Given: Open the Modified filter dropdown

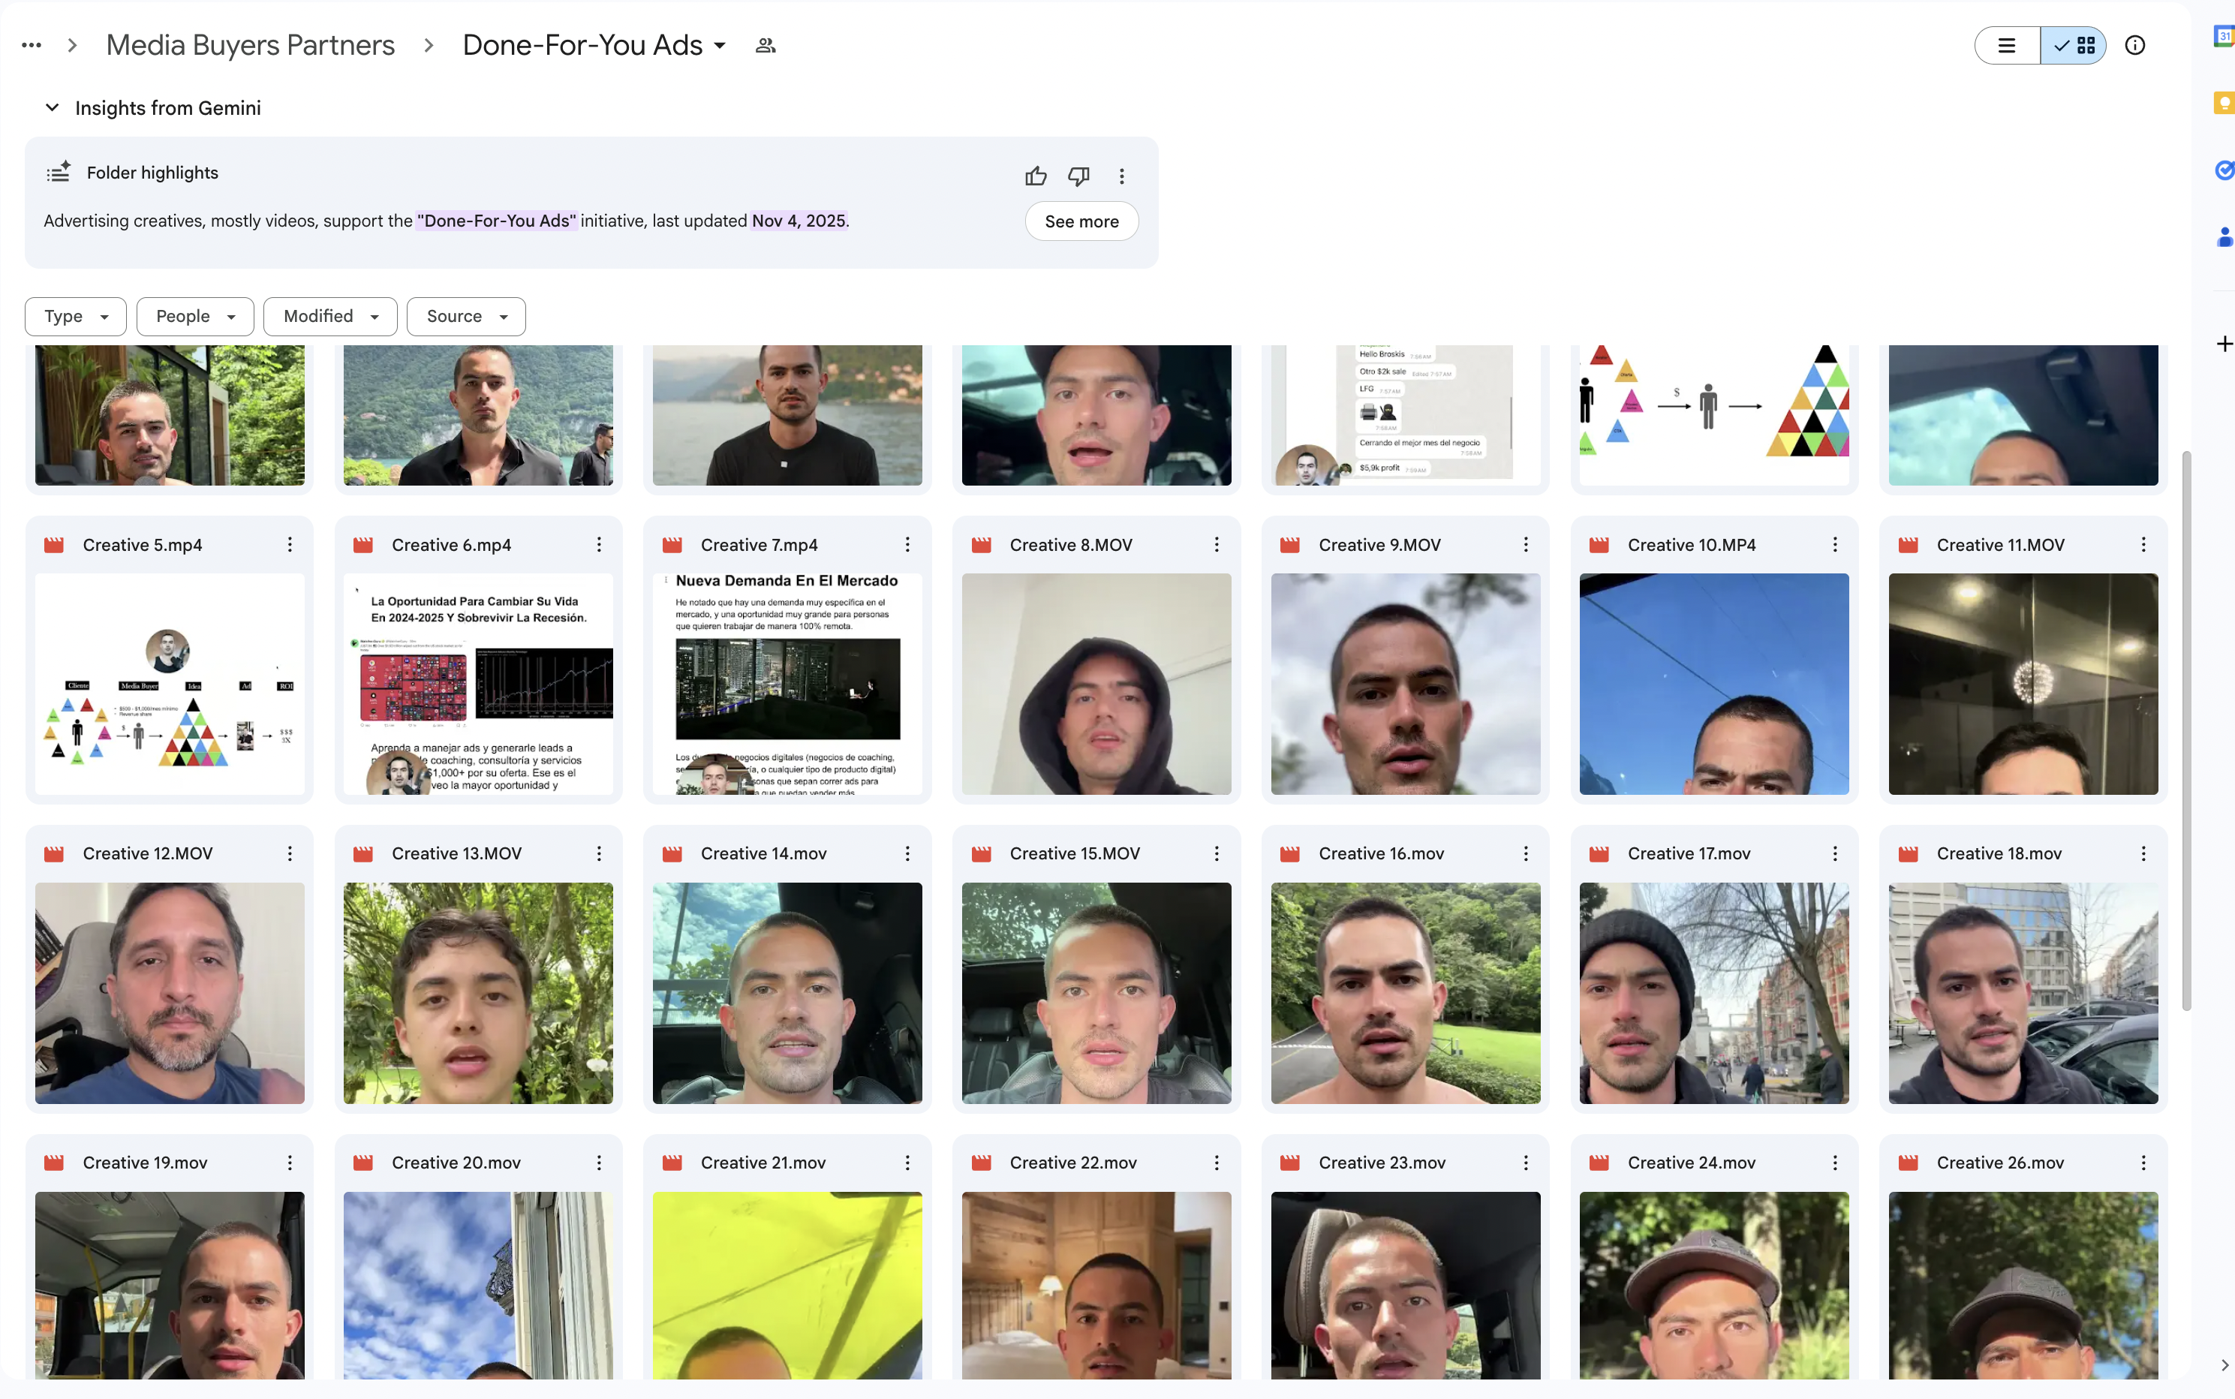Looking at the screenshot, I should click(x=330, y=317).
